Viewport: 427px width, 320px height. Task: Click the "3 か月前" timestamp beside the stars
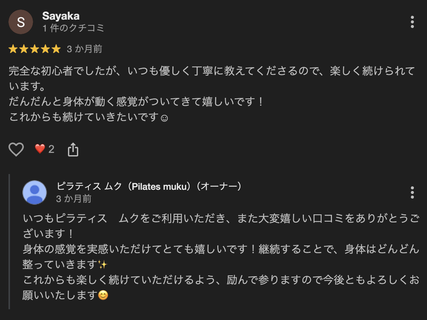(84, 49)
